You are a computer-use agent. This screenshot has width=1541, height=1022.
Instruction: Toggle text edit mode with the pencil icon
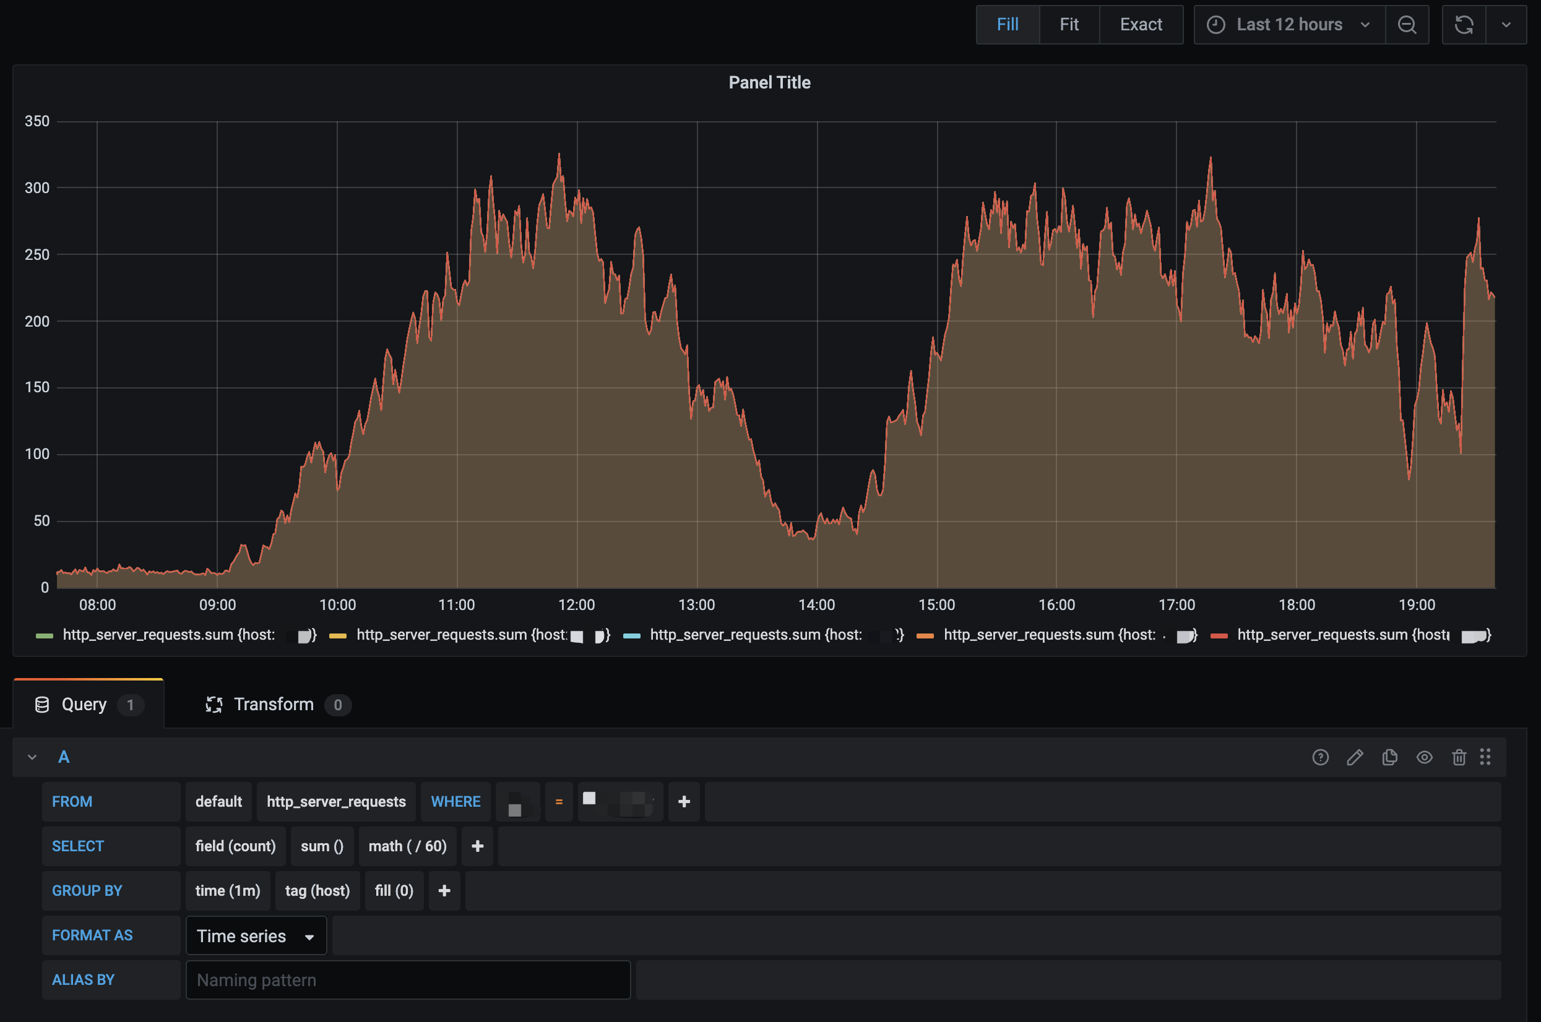tap(1355, 757)
